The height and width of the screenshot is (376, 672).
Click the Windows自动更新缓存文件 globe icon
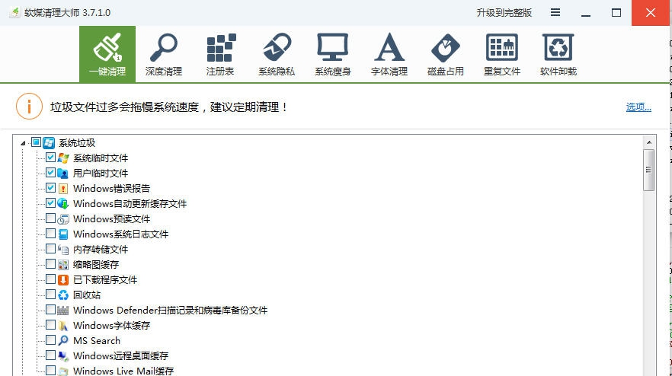[x=63, y=204]
